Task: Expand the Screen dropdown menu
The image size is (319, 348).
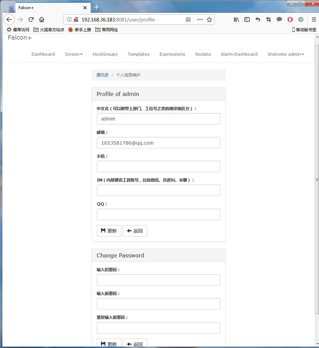Action: pos(74,54)
